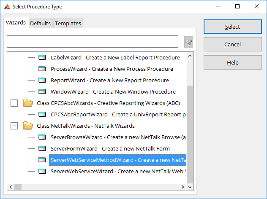Open the Templates tab

tap(68, 24)
